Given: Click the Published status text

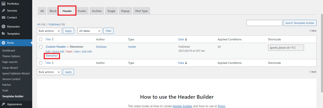Looking at the screenshot, I should click(x=184, y=47).
